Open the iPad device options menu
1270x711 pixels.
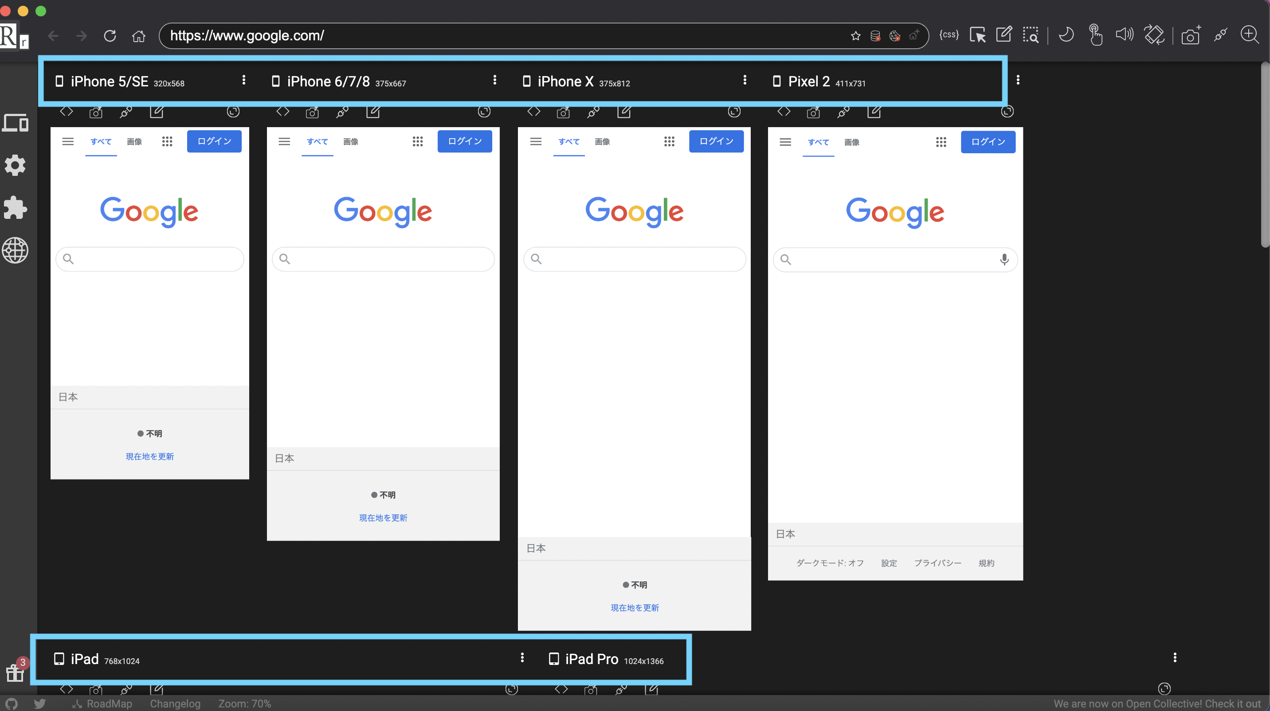(522, 657)
